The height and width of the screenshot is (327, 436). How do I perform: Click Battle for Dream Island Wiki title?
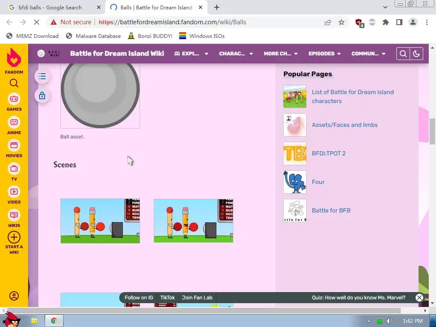[x=117, y=53]
